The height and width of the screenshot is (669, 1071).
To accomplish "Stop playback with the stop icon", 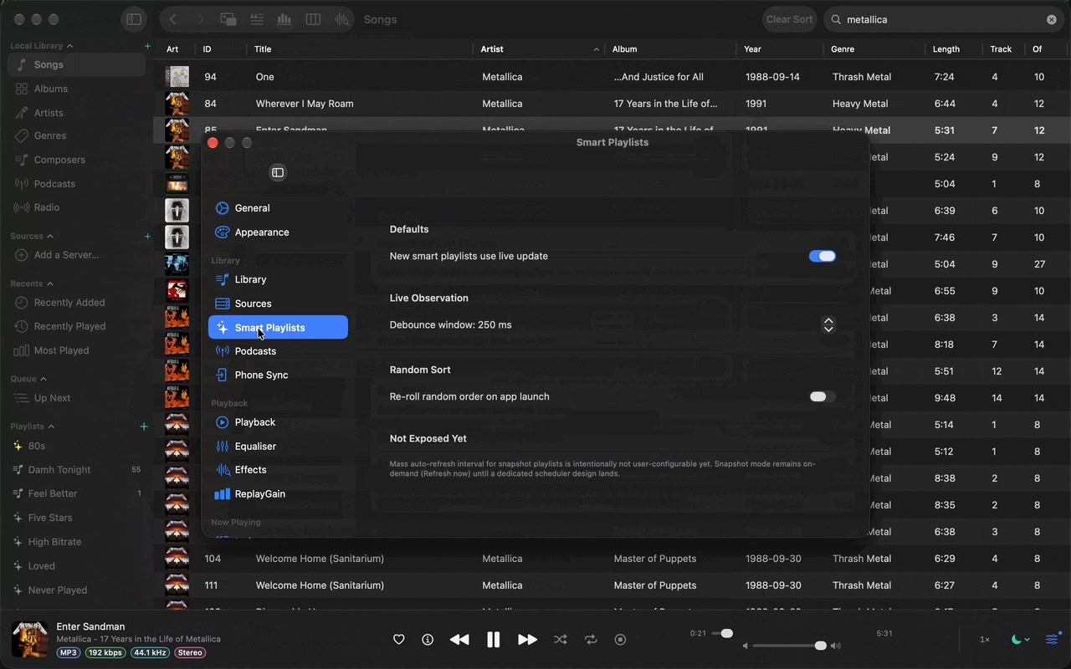I will tap(620, 640).
